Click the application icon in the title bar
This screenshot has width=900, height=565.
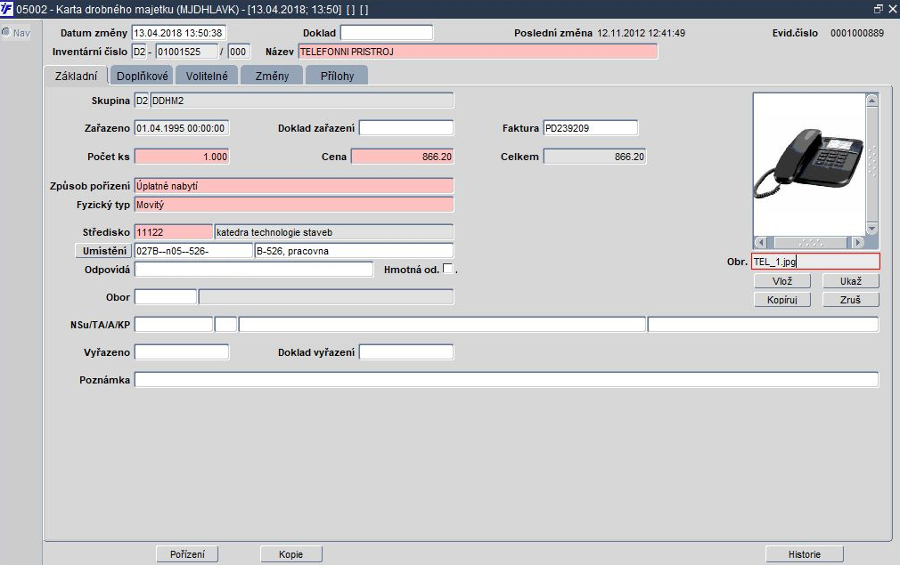pyautogui.click(x=7, y=9)
